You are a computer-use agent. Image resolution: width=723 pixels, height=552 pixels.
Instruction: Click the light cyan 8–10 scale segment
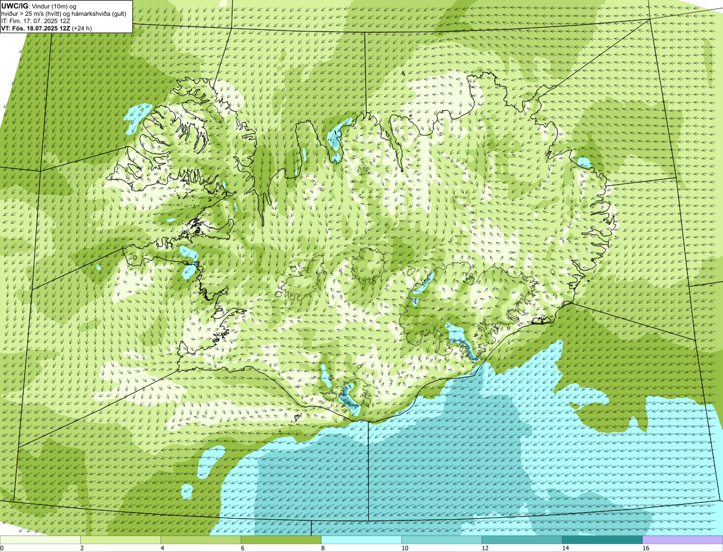click(361, 540)
